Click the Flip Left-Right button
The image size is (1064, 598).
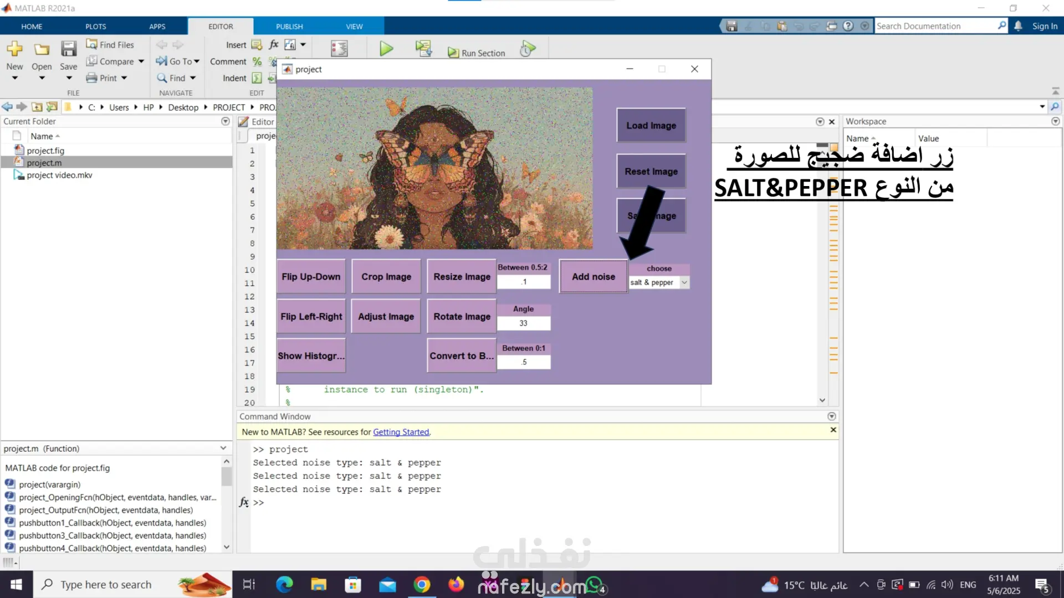pyautogui.click(x=311, y=317)
